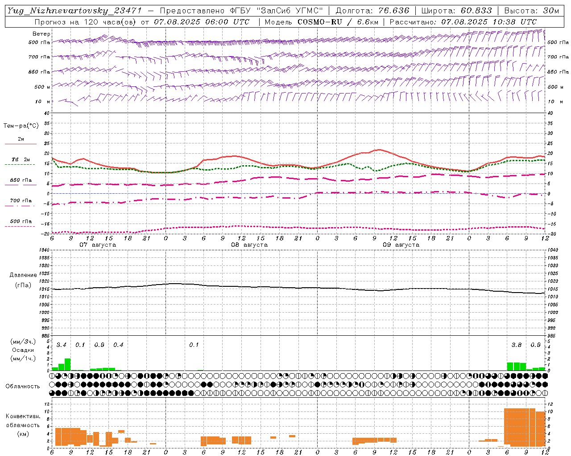
Task: Click the 850 гПа temperature legend entry
Action: (x=21, y=180)
